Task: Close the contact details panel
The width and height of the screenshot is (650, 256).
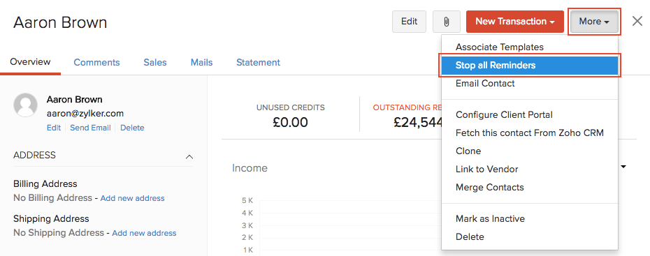Action: click(x=637, y=21)
